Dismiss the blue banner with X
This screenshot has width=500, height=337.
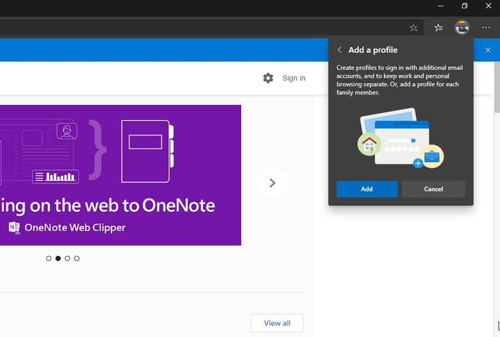tap(488, 50)
